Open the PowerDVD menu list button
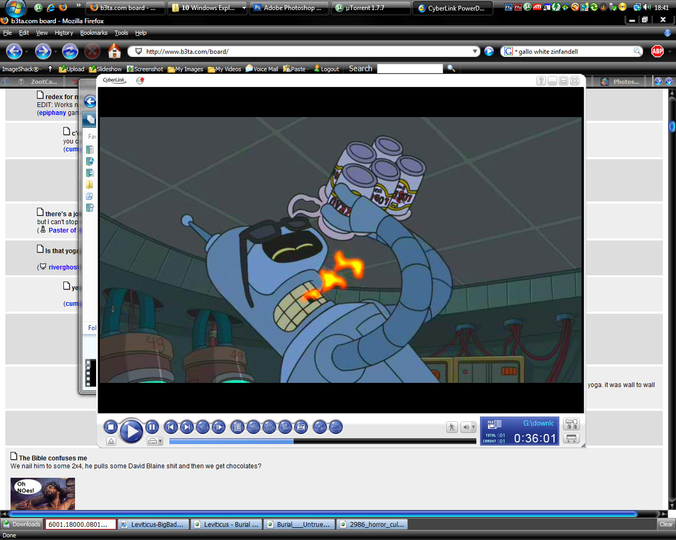Viewport: 676px width, 540px height. click(x=238, y=427)
